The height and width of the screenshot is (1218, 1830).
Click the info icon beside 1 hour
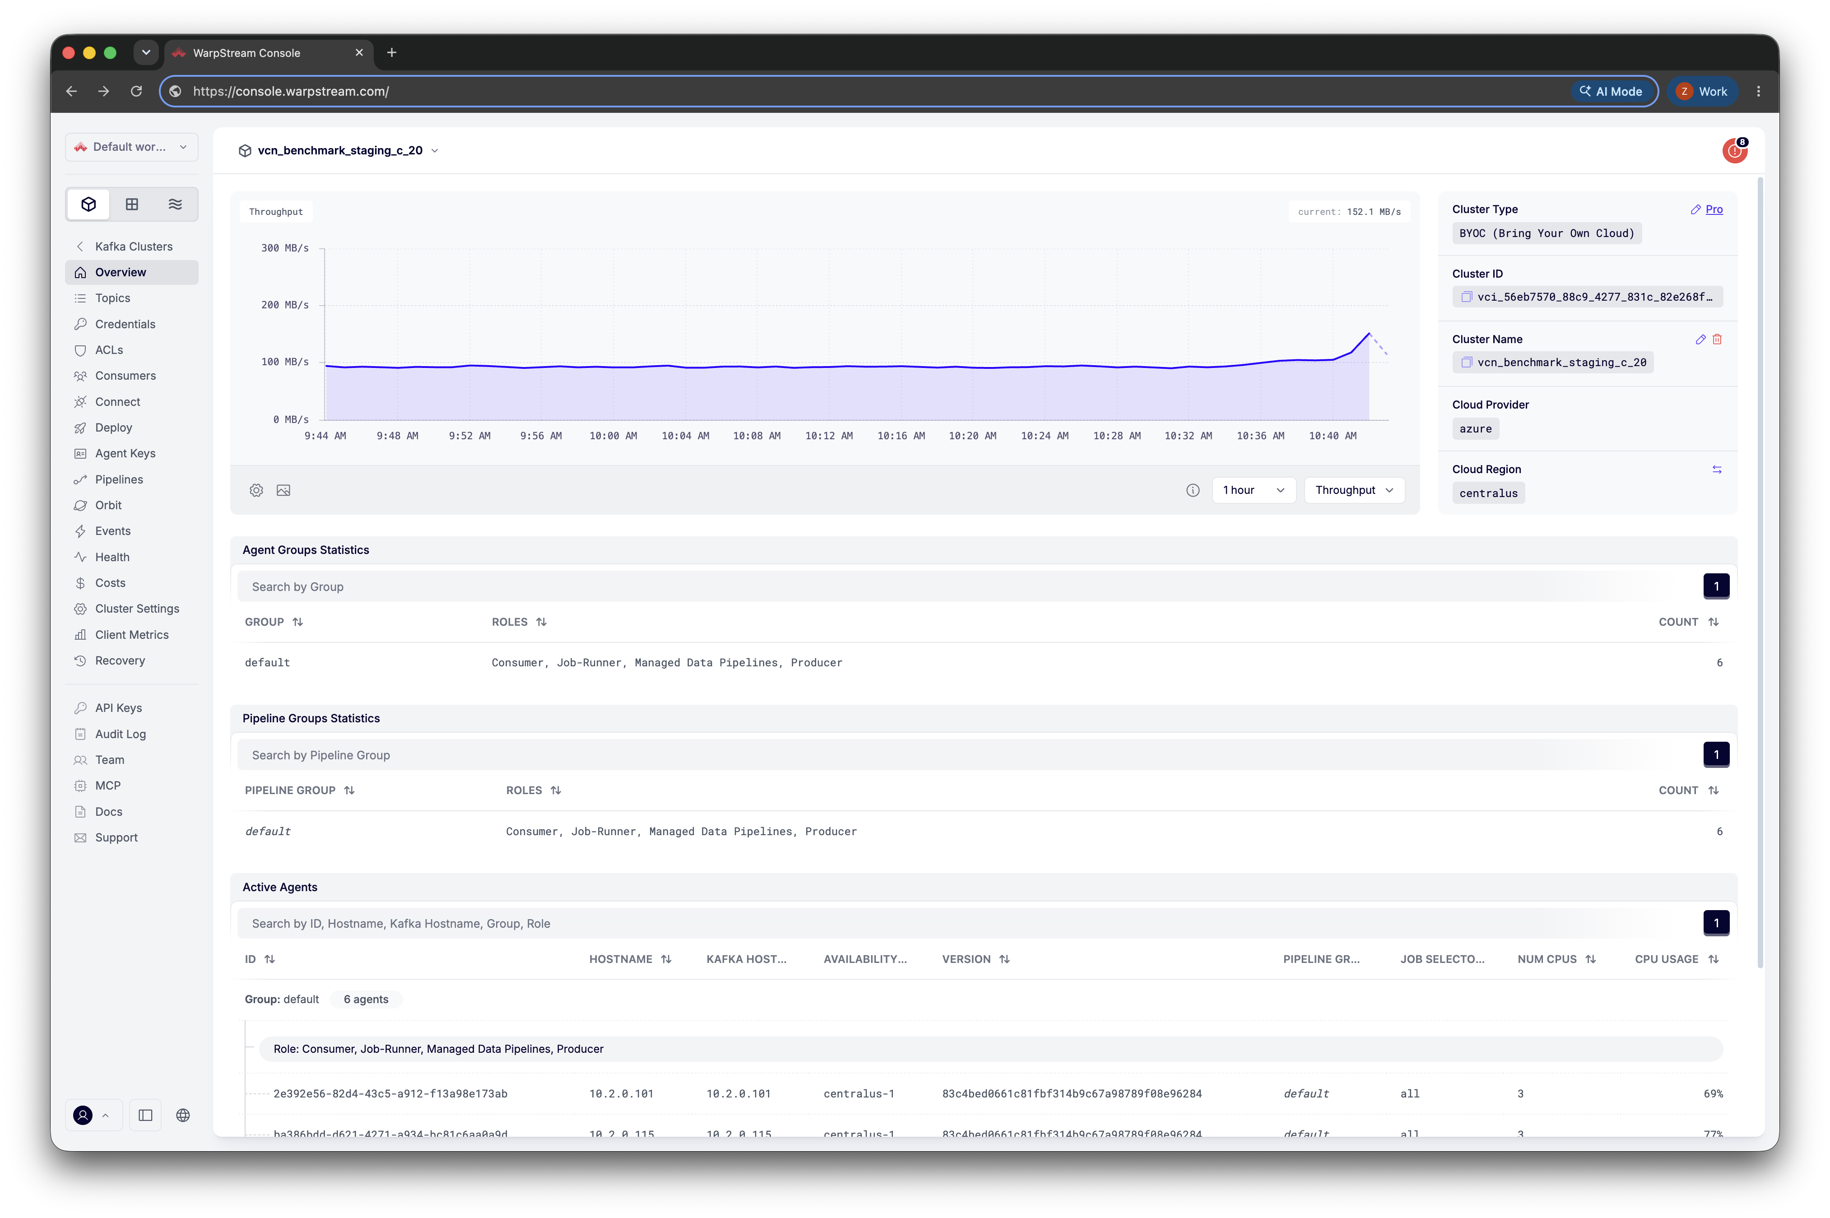coord(1192,490)
